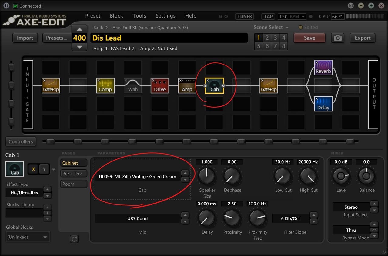
Task: Click the Bypass Mode link icon
Action: [x=374, y=230]
